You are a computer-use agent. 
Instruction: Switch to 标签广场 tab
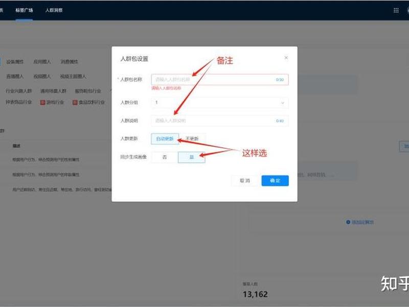click(x=24, y=10)
